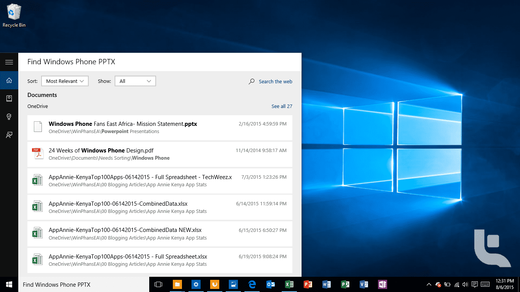This screenshot has width=520, height=292.
Task: Open Cortana Reminders lightbulb icon
Action: tap(9, 117)
